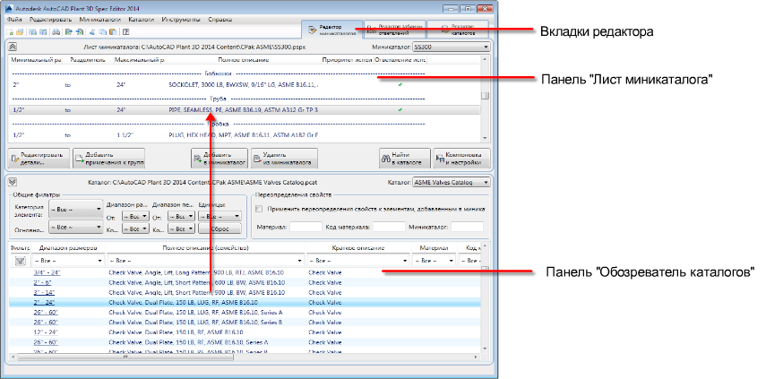The width and height of the screenshot is (766, 379).
Task: Click the Краткое описание column header
Action: pyautogui.click(x=358, y=248)
